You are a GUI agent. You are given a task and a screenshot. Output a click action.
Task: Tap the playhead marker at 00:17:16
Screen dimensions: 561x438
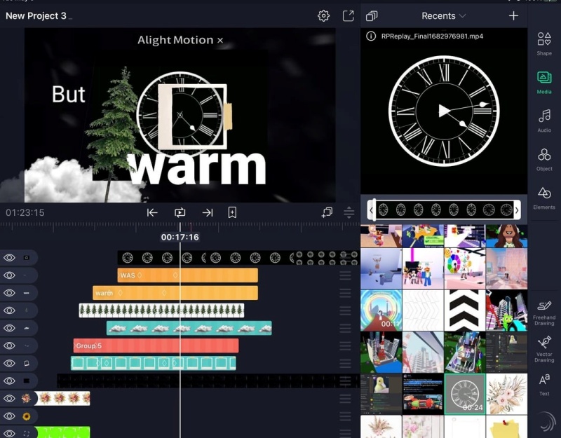pyautogui.click(x=180, y=237)
